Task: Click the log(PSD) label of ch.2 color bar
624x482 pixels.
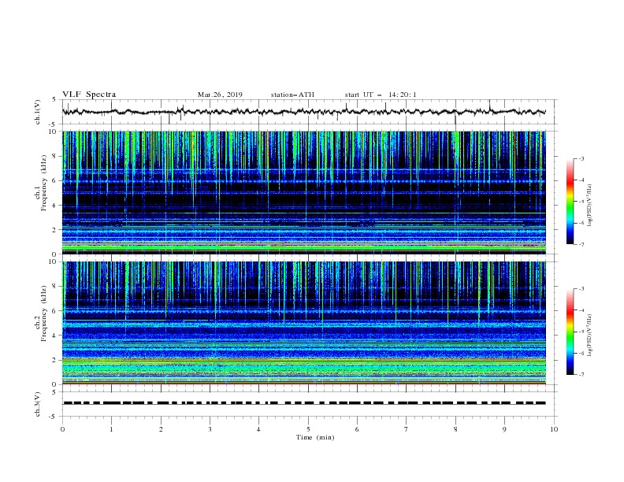Action: coord(590,335)
